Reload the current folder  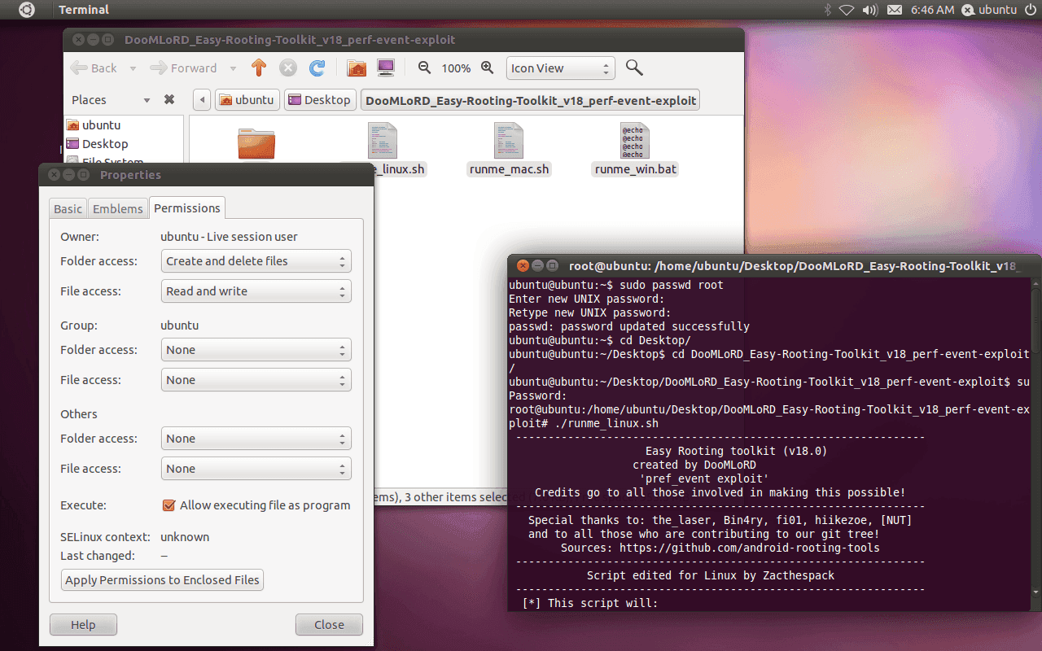[x=317, y=68]
